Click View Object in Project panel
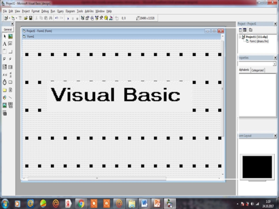Viewport: 279px width, 209px height. [x=245, y=30]
